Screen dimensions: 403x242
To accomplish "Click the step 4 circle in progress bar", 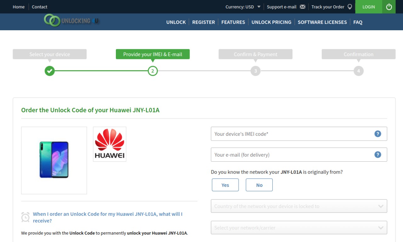I will click(359, 71).
